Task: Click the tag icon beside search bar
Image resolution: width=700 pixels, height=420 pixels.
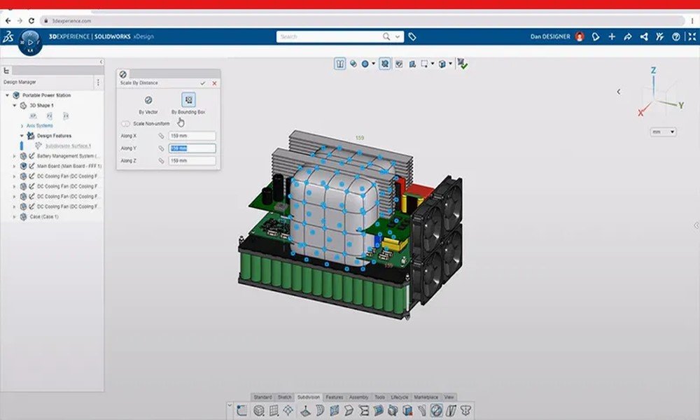Action: pyautogui.click(x=412, y=36)
